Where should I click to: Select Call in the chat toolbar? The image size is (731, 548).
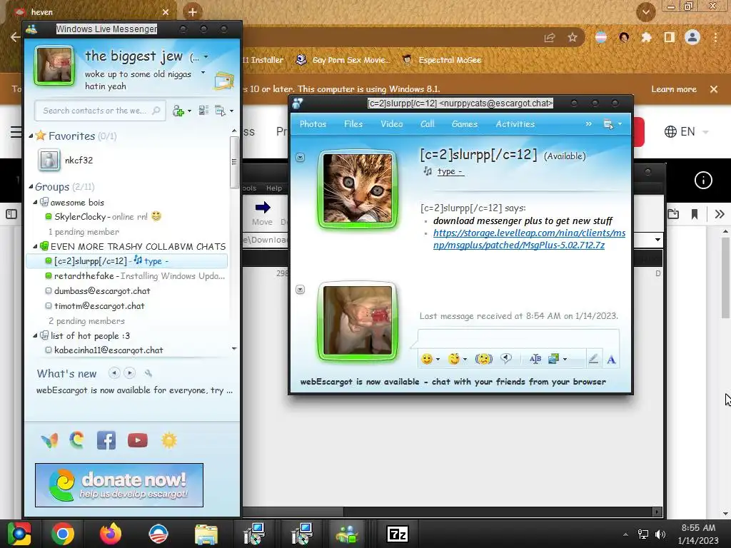[427, 124]
